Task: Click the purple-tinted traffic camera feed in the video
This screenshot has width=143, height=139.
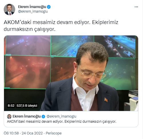Action: (x=28, y=45)
